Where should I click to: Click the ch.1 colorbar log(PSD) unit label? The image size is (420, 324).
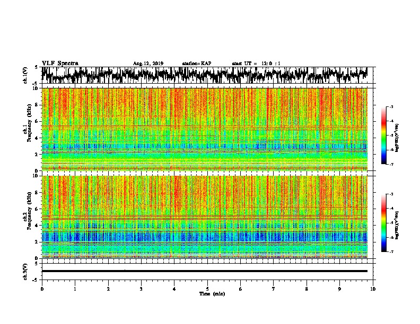coord(397,138)
